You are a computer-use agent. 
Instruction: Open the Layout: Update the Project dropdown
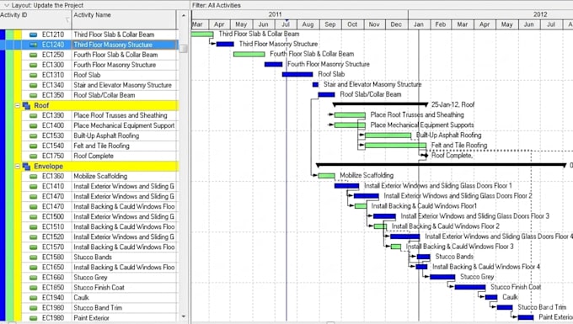pyautogui.click(x=7, y=5)
